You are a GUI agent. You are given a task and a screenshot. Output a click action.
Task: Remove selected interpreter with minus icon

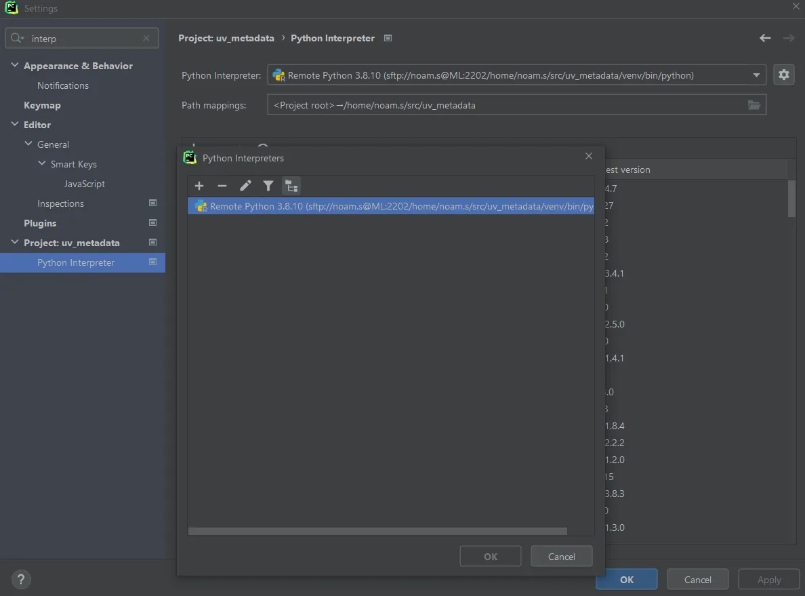[222, 186]
